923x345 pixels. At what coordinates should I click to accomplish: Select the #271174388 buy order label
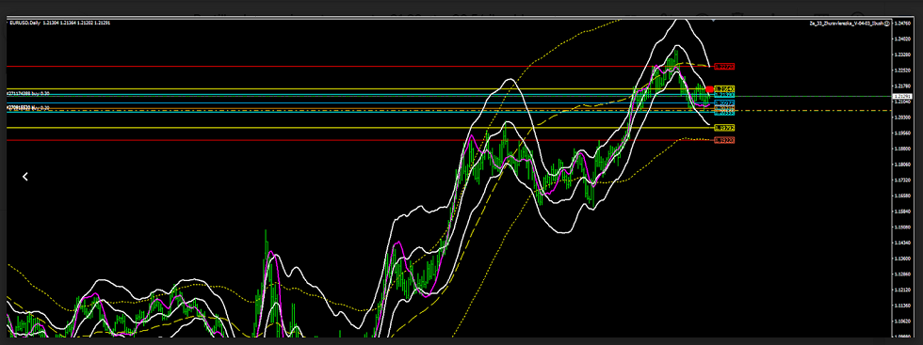(27, 93)
